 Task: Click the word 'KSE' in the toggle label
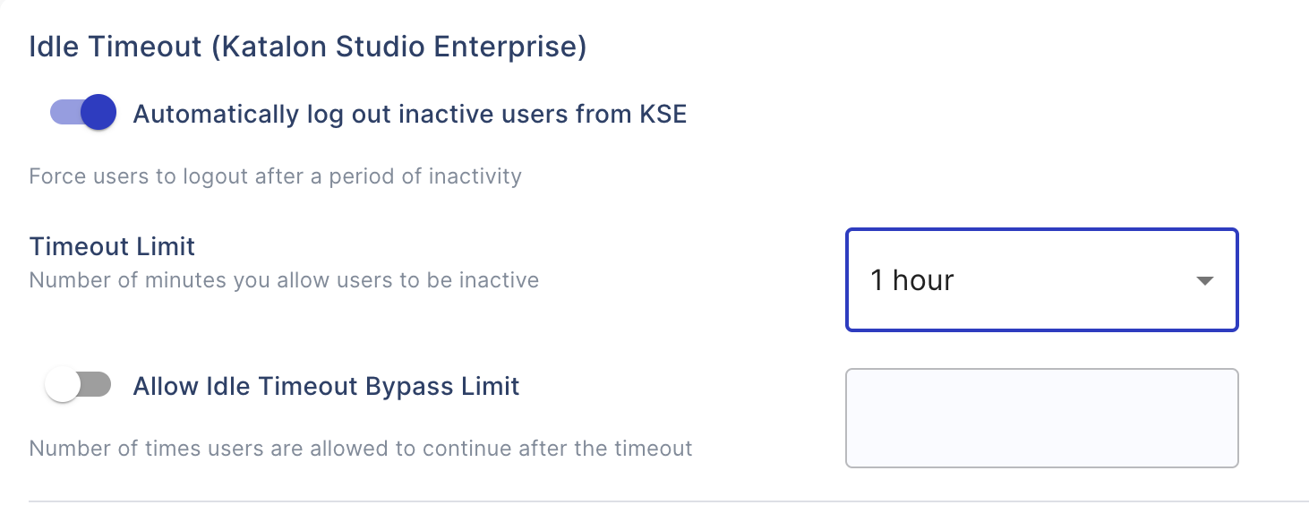click(x=663, y=115)
